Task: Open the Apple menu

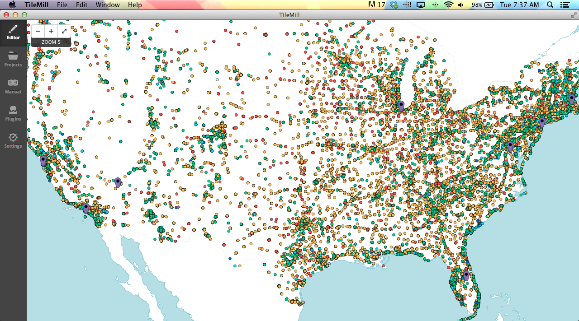Action: click(x=12, y=5)
